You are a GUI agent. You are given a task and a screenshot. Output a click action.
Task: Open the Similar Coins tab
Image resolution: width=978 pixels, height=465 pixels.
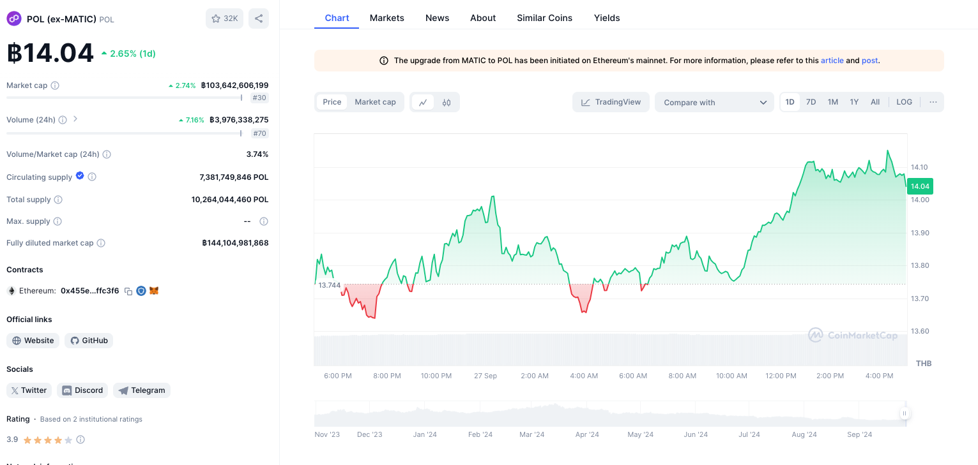[x=544, y=18]
